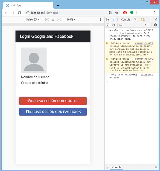The width and height of the screenshot is (160, 171).
Task: Show more DevTools tabs
Action: [135, 19]
